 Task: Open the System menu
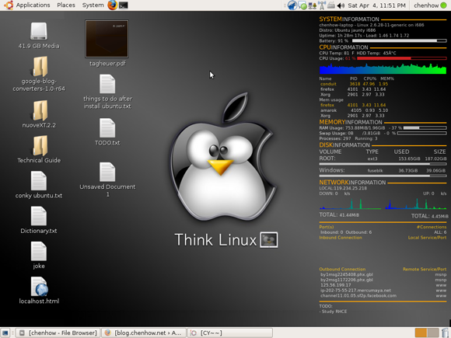tap(93, 5)
